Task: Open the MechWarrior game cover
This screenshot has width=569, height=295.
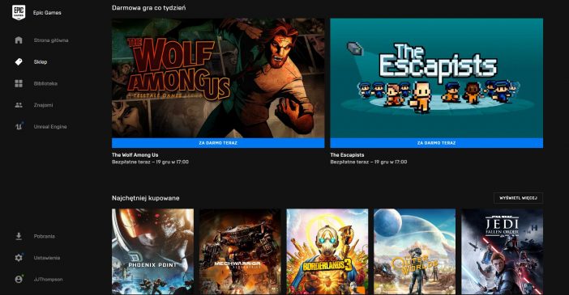Action: pos(240,251)
